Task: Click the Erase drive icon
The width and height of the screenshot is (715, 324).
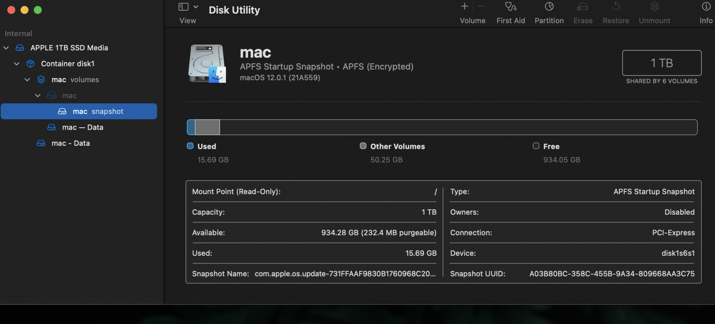Action: 583,6
